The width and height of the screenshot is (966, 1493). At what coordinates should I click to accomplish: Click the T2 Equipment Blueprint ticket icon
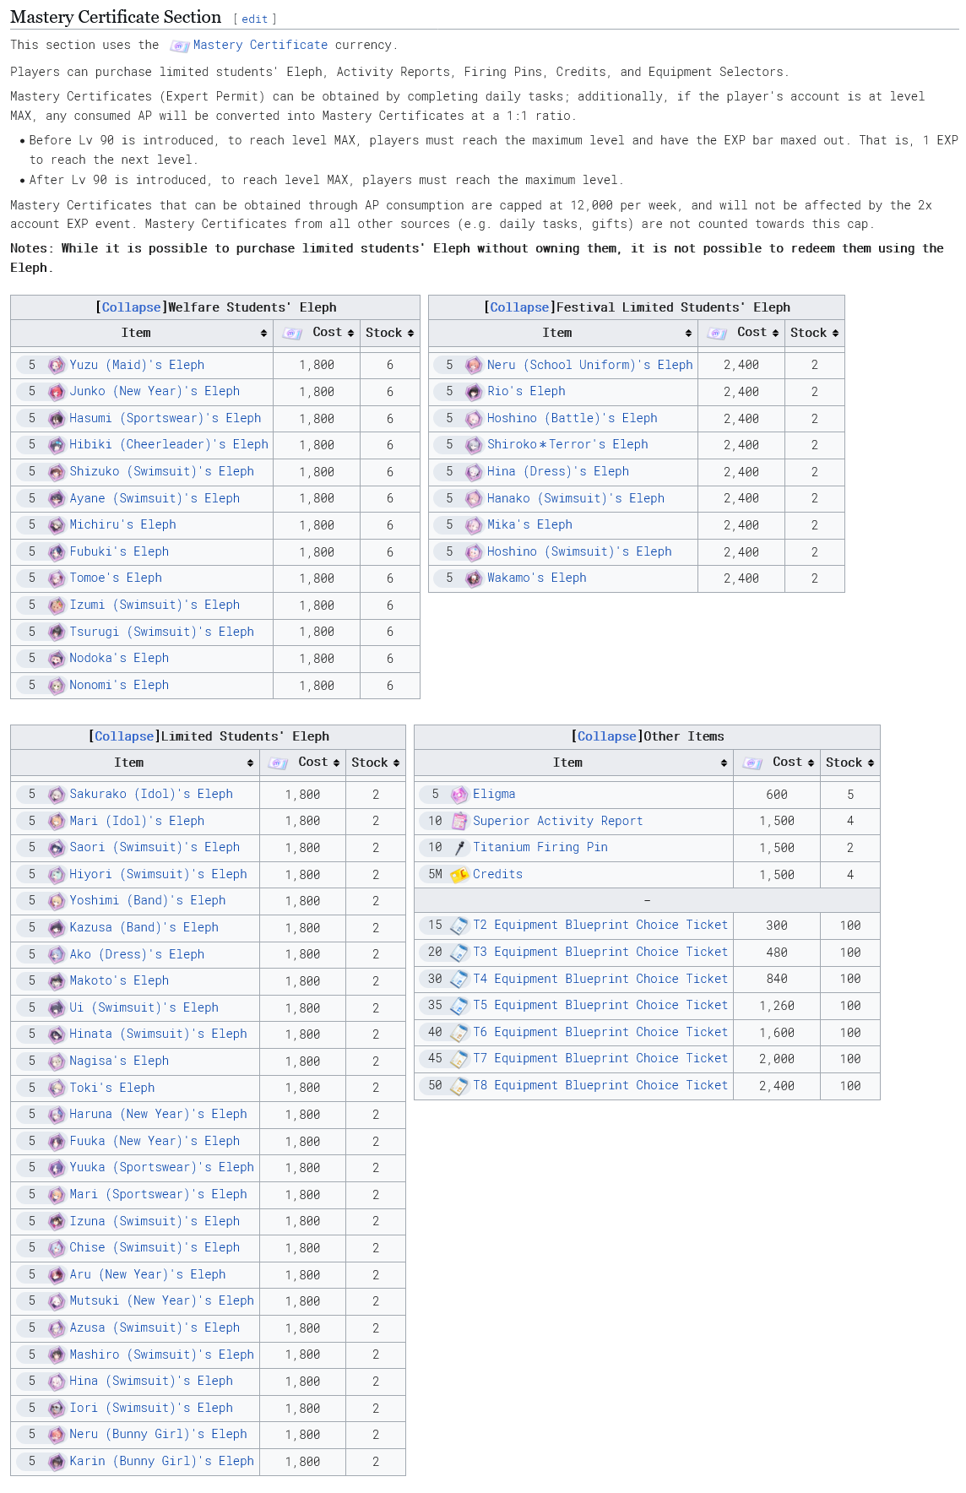459,926
